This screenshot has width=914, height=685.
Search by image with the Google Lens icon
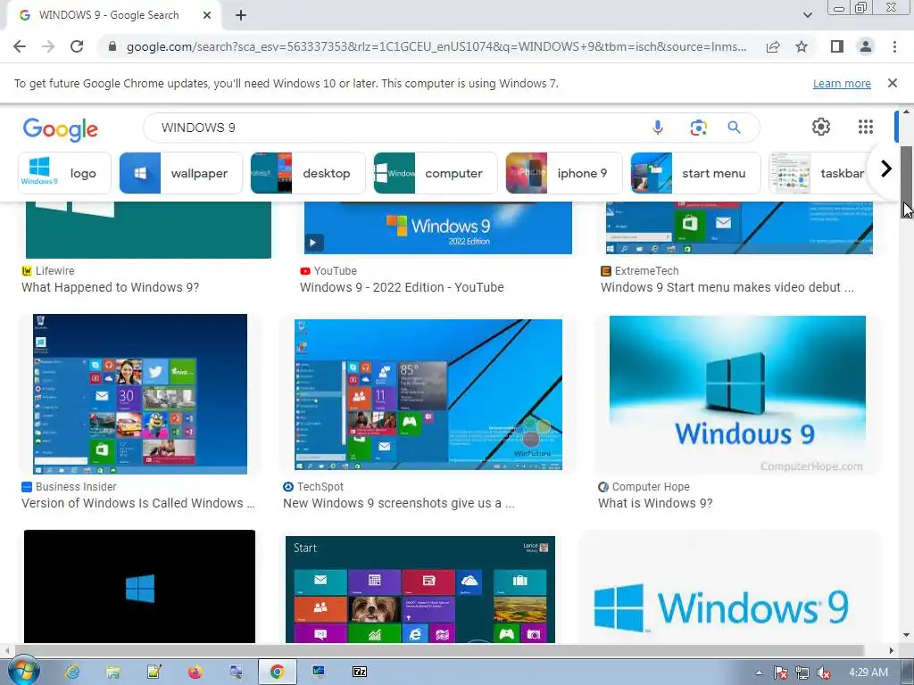click(698, 128)
